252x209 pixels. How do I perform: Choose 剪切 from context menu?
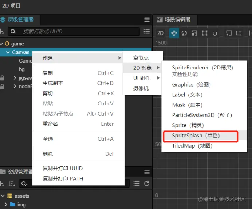pos(78,93)
